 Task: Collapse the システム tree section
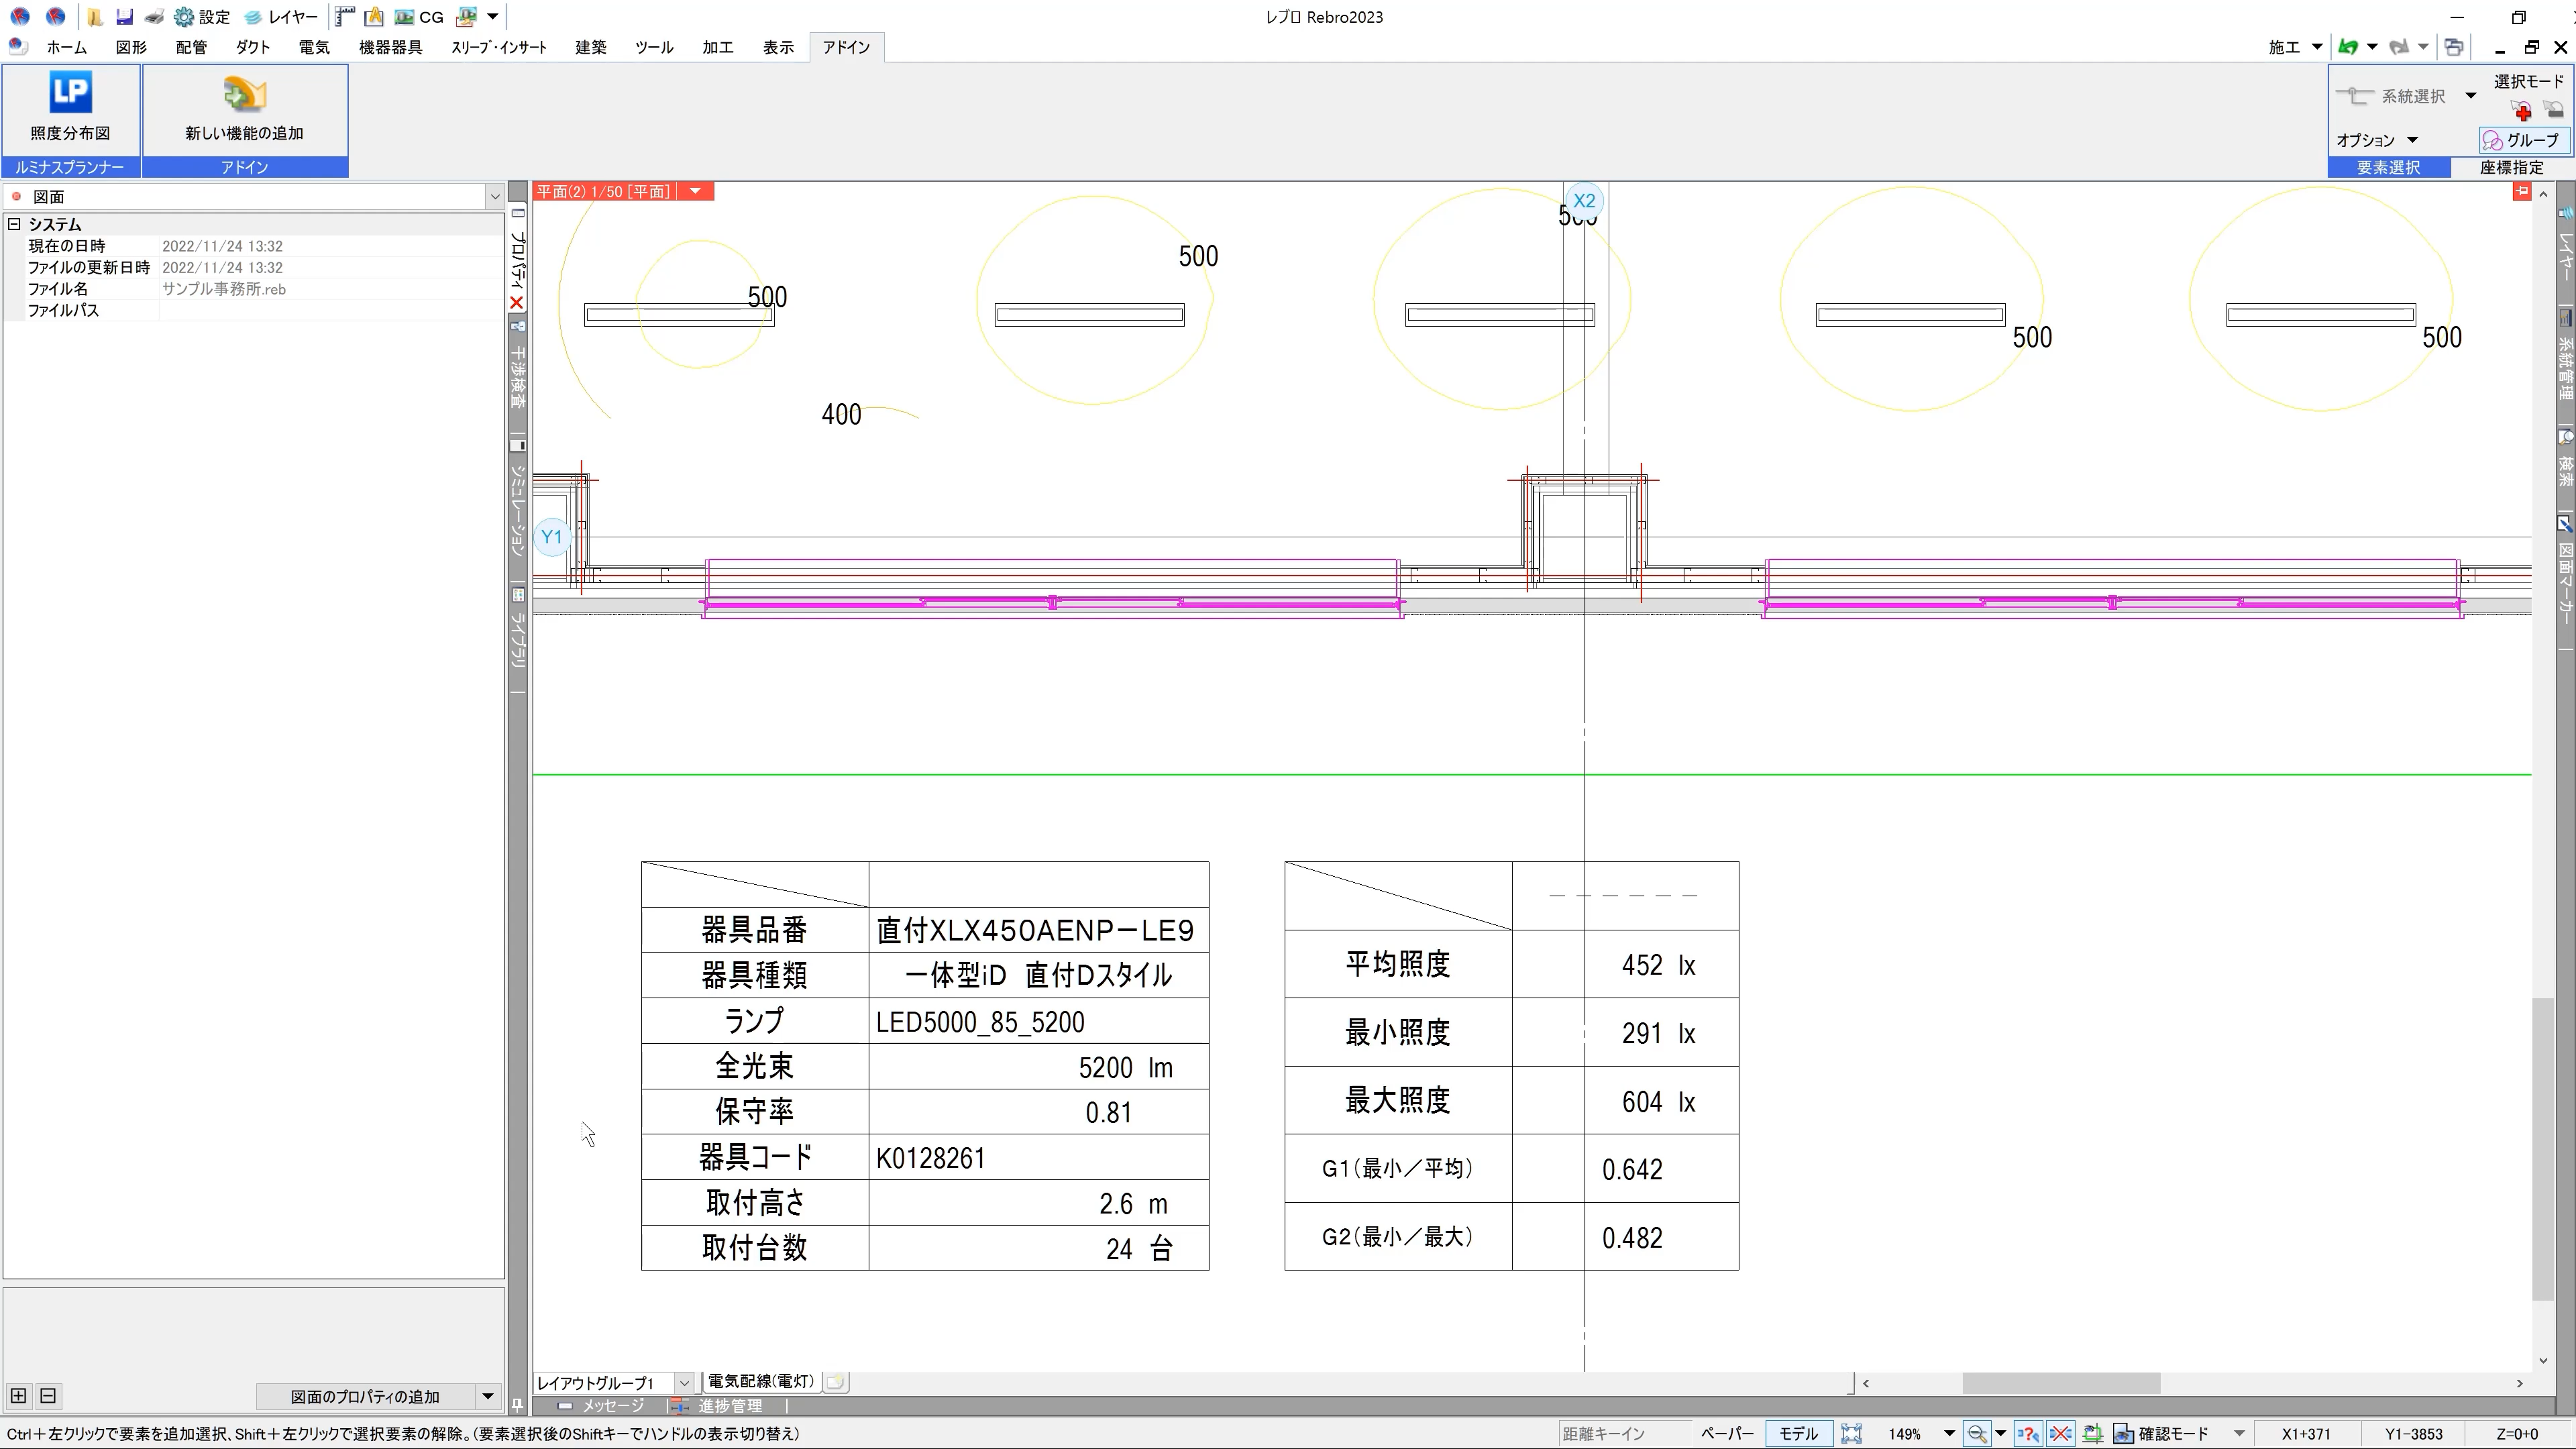(x=15, y=224)
